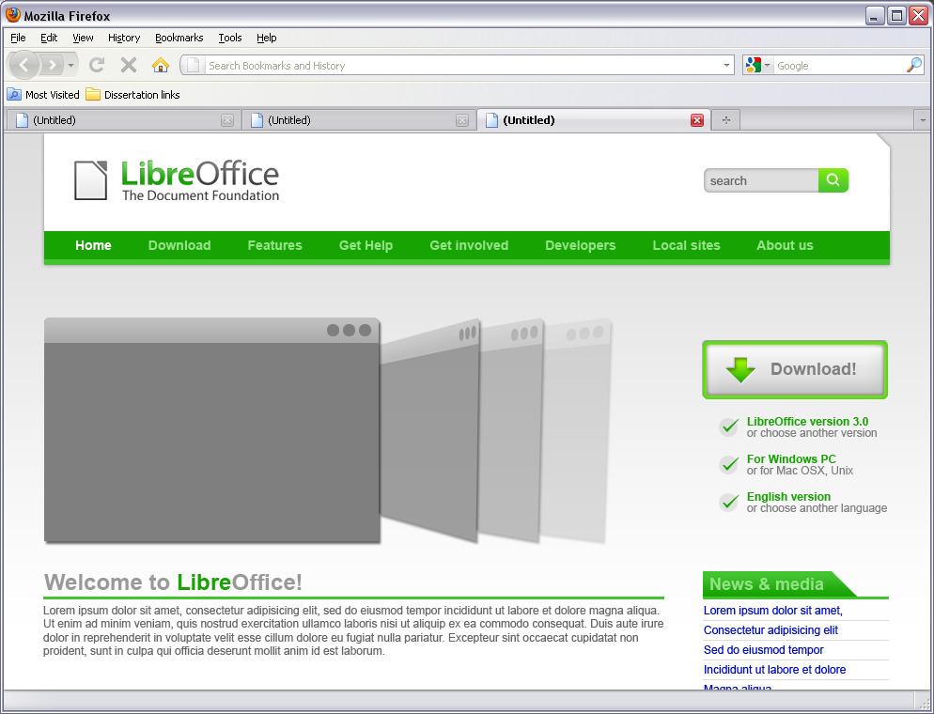Image resolution: width=934 pixels, height=714 pixels.
Task: Open 'Incididunt ut labore et dolore' link
Action: click(x=775, y=669)
